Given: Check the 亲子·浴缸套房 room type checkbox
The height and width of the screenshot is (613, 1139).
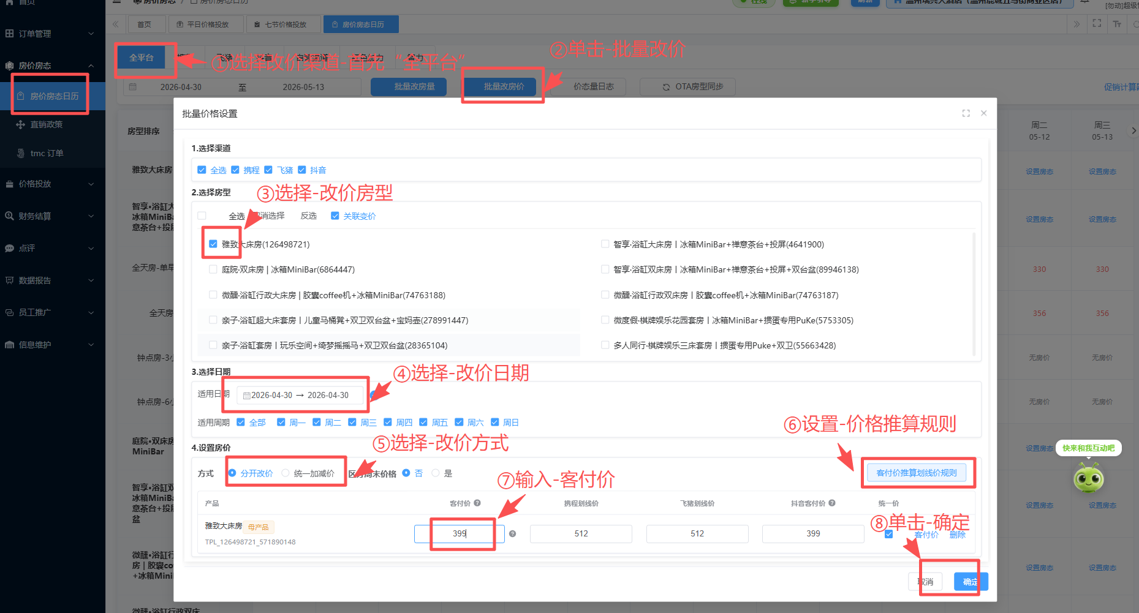Looking at the screenshot, I should 213,345.
